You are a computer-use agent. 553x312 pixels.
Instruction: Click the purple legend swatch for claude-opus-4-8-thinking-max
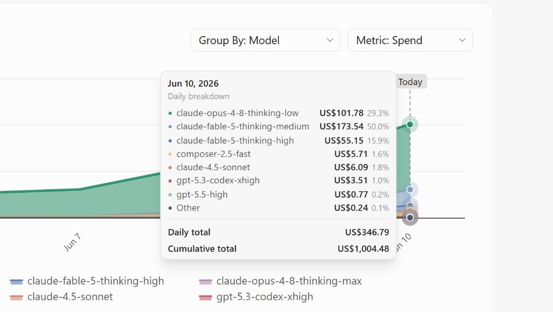(x=205, y=282)
